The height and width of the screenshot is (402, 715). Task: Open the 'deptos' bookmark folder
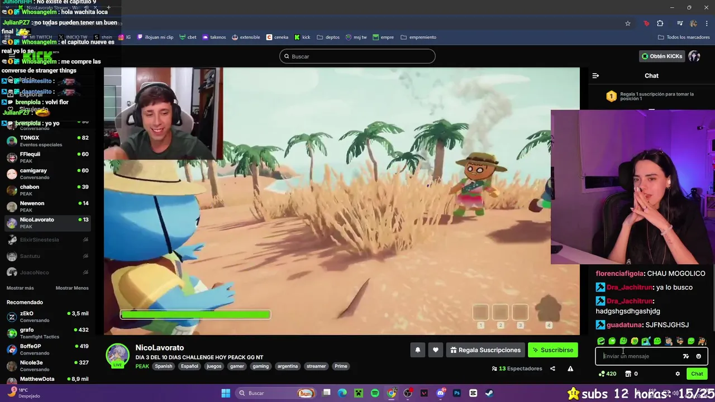point(328,37)
